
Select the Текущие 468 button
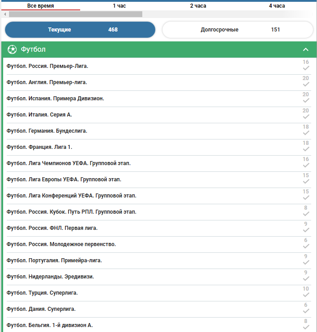(x=80, y=30)
